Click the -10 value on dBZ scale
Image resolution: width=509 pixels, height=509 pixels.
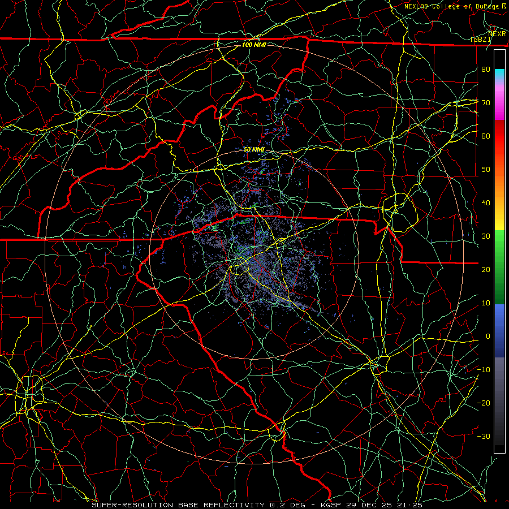point(484,370)
